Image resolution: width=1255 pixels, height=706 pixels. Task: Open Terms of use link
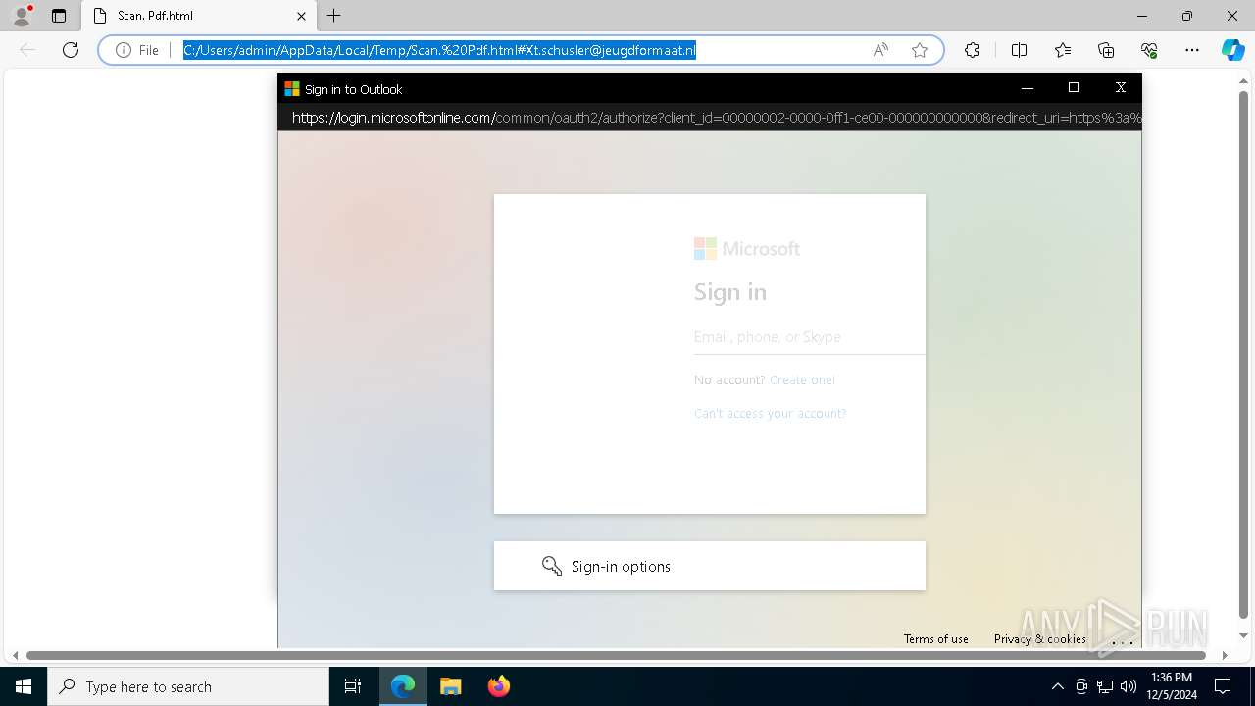pos(936,639)
